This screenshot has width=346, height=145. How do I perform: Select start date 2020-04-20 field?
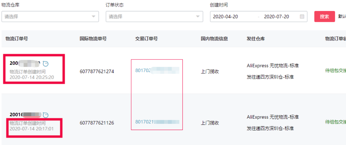[226, 16]
